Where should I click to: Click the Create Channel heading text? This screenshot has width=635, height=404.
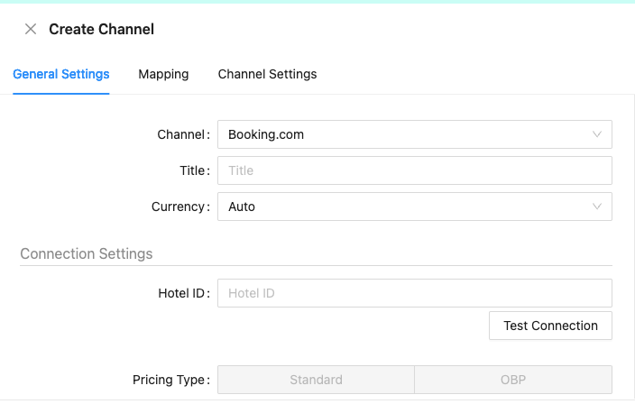[x=101, y=29]
